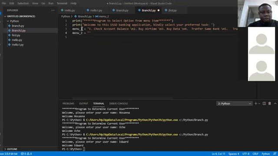Click code line 1 print statement
The width and height of the screenshot is (278, 156).
(x=122, y=21)
